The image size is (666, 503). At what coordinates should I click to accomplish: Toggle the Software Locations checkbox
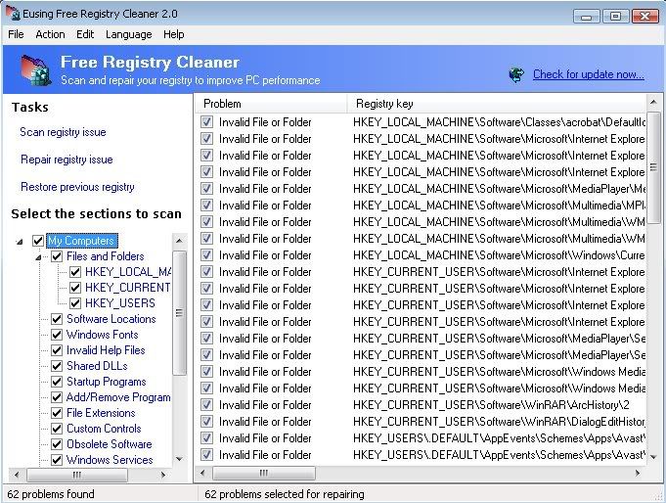coord(57,319)
